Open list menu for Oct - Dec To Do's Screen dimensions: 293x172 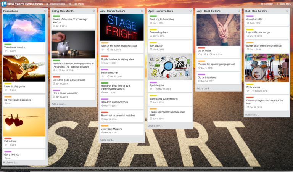coord(287,11)
